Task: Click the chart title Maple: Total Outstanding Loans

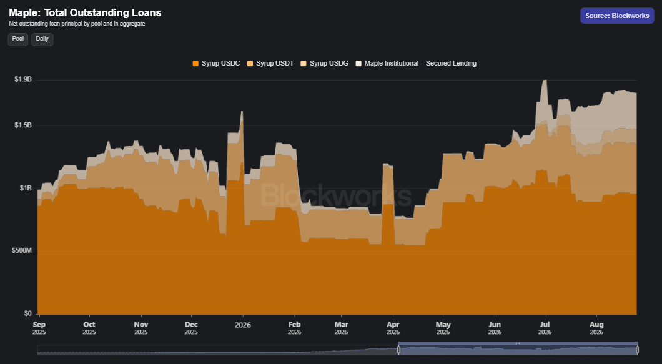Action: coord(85,12)
